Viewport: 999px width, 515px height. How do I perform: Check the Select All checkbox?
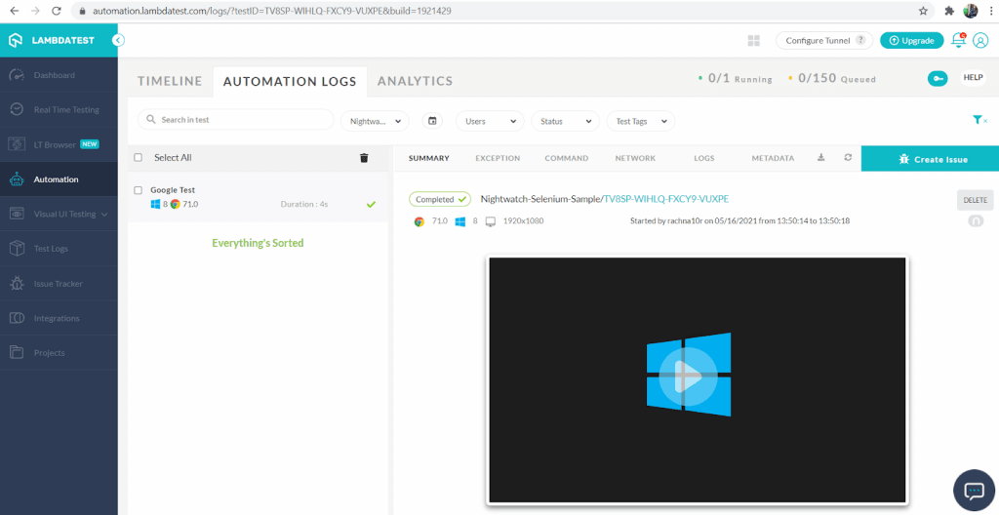[139, 158]
